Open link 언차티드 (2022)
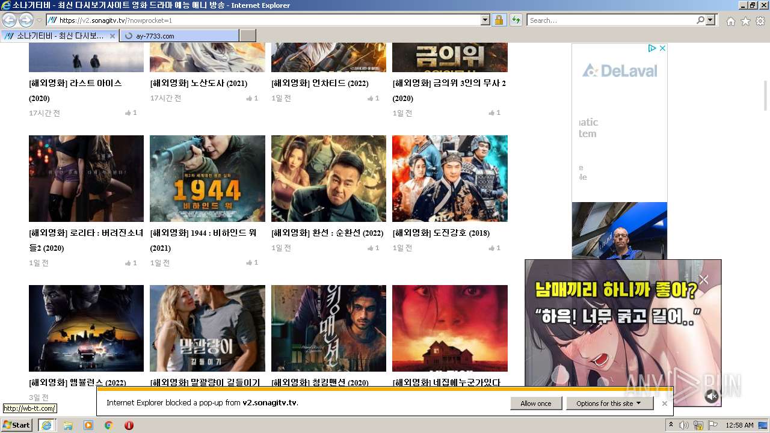770x433 pixels. [320, 83]
